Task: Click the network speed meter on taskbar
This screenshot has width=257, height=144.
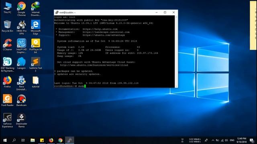Action: [x=191, y=140]
